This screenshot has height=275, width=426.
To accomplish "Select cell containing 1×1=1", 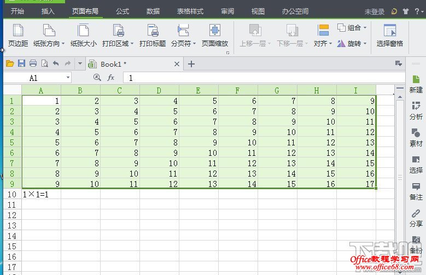I will tap(42, 194).
